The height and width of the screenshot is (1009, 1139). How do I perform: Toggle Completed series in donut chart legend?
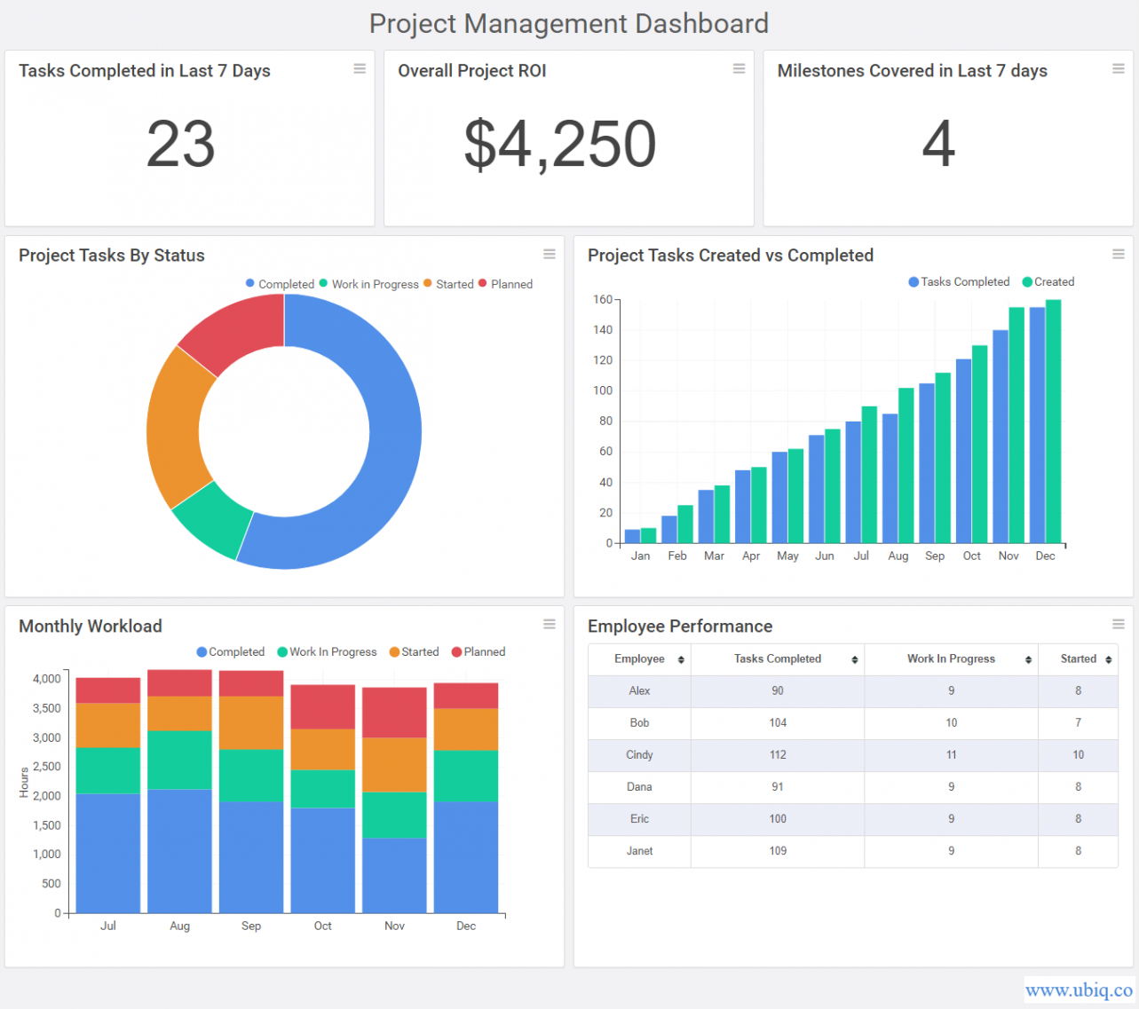(x=281, y=284)
